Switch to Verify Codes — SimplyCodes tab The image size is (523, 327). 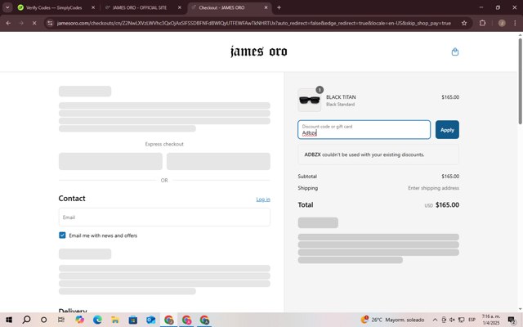[x=53, y=7]
